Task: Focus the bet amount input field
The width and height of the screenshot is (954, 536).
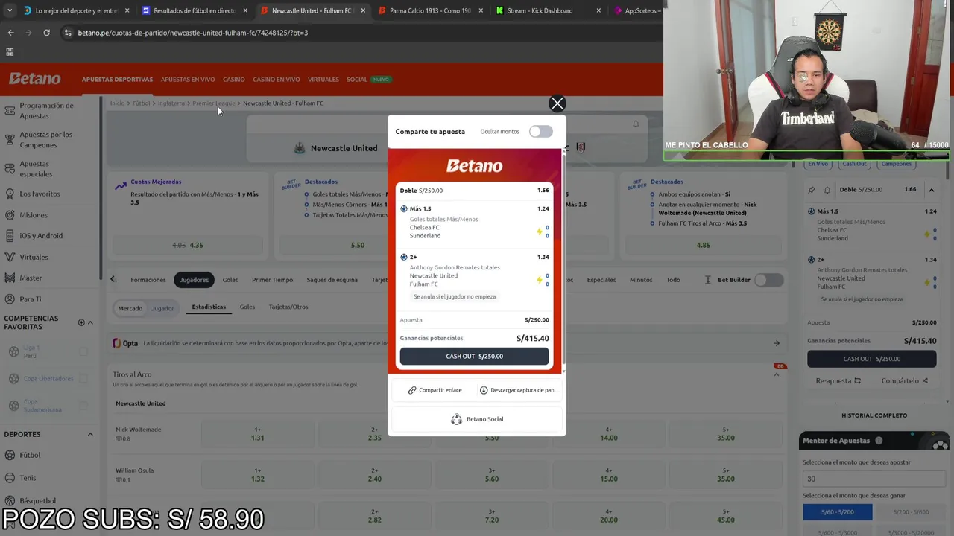Action: point(874,479)
